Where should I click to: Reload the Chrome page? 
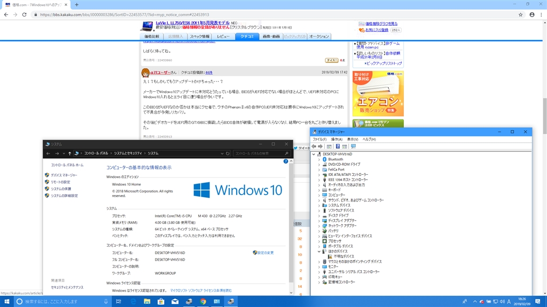pyautogui.click(x=25, y=14)
